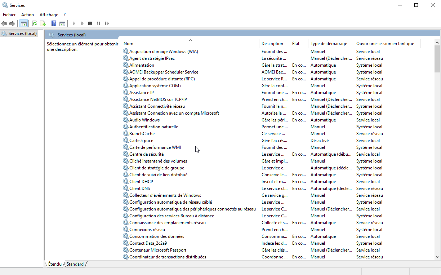Viewport: 441px width, 275px height.
Task: Click the Forward arrow in the toolbar
Action: click(12, 24)
